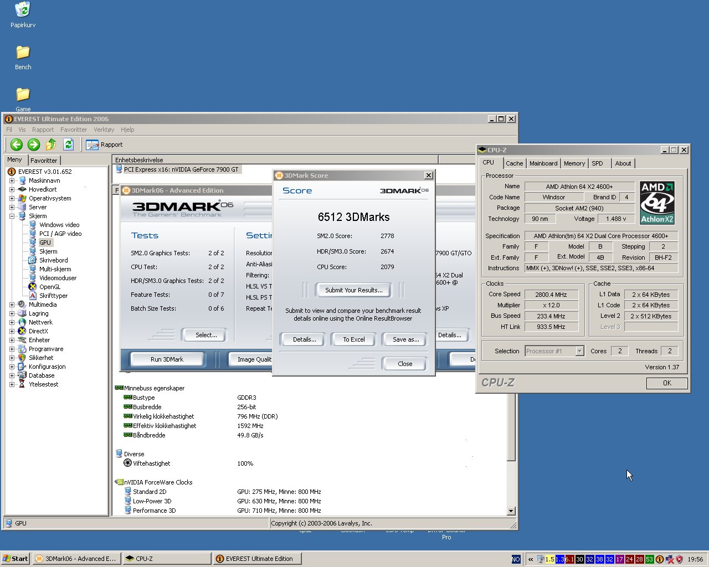Open the Papirkurv recycle bin icon
The image size is (709, 567).
23,9
